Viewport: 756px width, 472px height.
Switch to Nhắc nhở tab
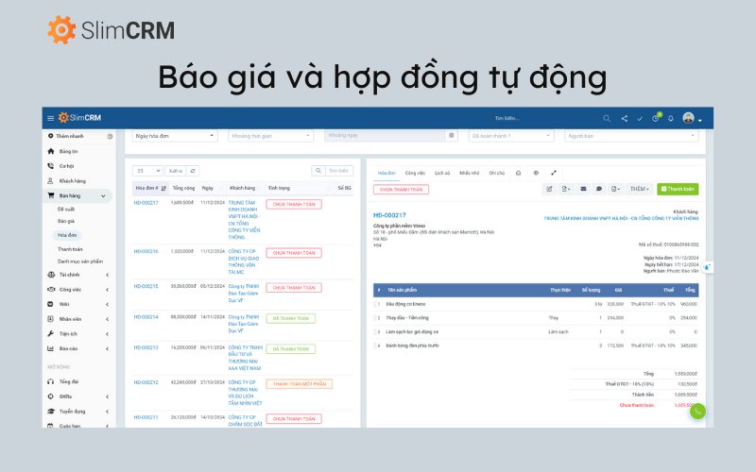469,174
